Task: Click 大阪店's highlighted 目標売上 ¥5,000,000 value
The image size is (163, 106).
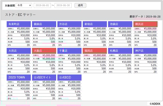Action: (49, 55)
